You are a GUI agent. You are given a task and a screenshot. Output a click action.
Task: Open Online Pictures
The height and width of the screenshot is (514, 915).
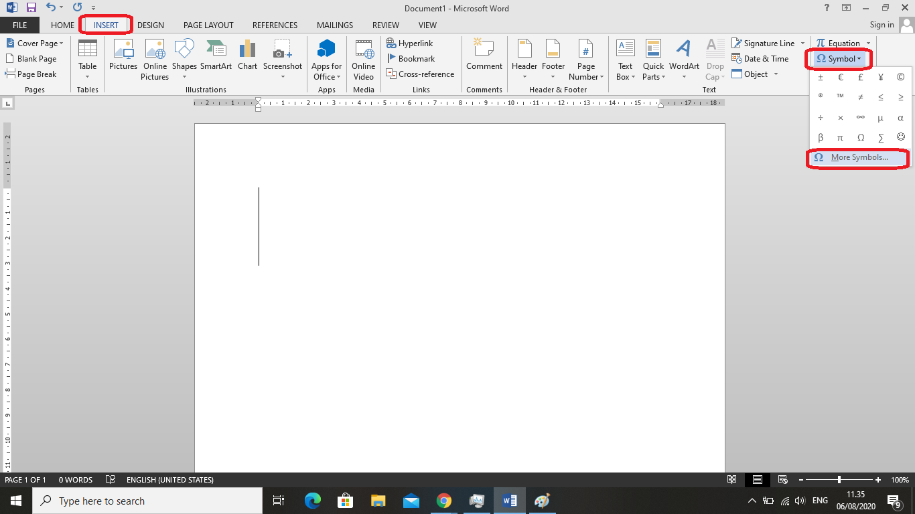[x=155, y=60]
